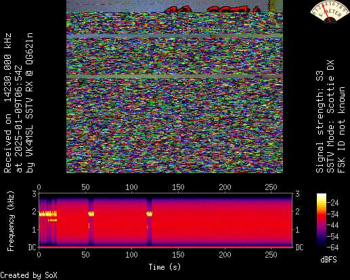Click the first sync burst in the spectrogram
350x280 pixels.
point(48,214)
